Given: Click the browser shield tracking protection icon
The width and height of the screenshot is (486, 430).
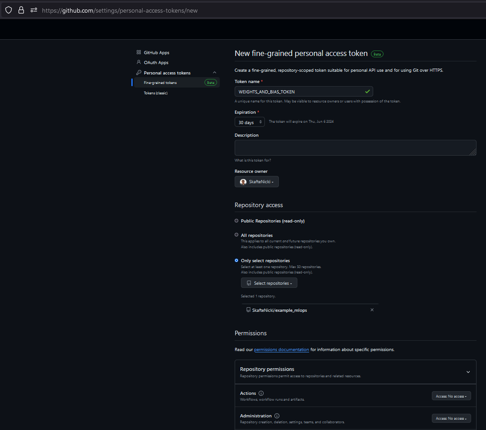Looking at the screenshot, I should click(9, 10).
